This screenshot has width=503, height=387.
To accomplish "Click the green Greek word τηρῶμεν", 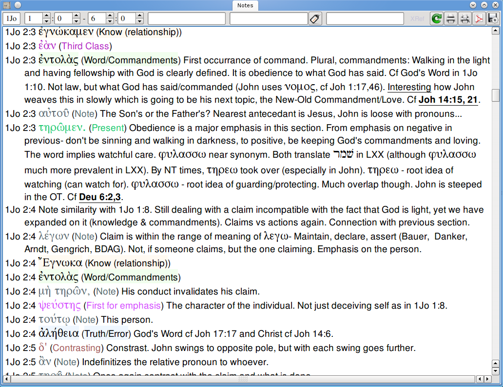I will coord(62,128).
